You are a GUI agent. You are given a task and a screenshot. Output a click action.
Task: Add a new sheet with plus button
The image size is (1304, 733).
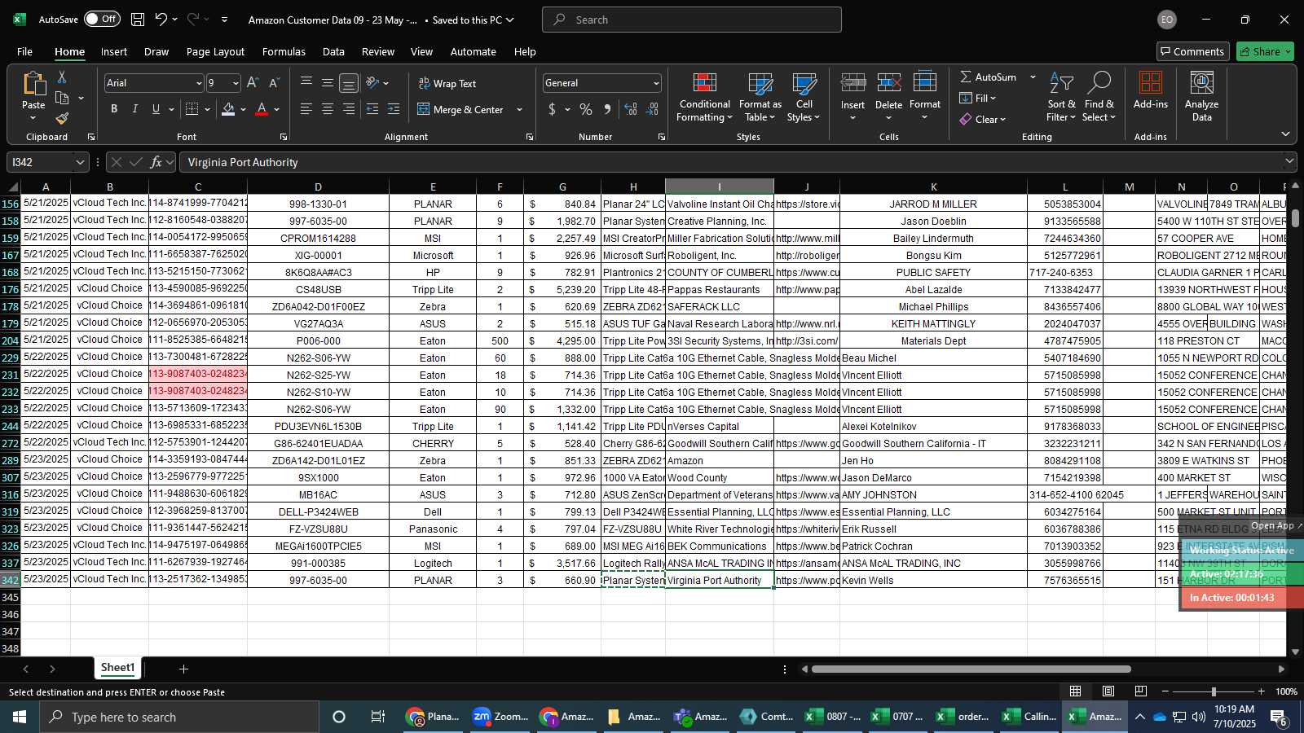pos(184,669)
